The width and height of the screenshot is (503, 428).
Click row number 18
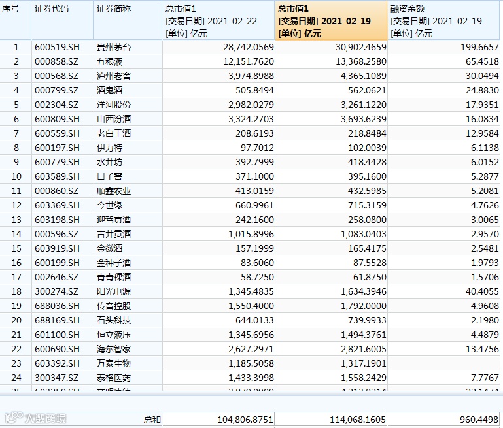pos(16,291)
